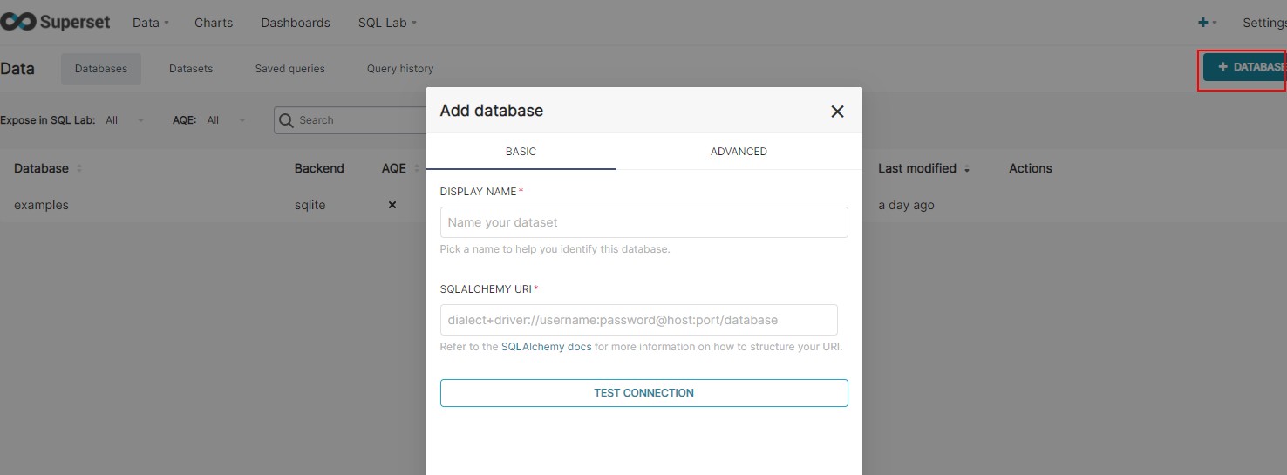Select the Basic tab
The image size is (1287, 475).
[521, 152]
